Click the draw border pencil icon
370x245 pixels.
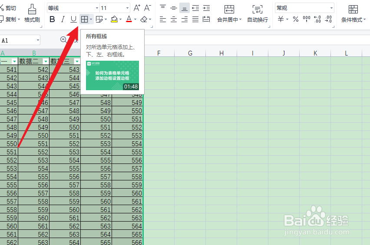coord(99,20)
